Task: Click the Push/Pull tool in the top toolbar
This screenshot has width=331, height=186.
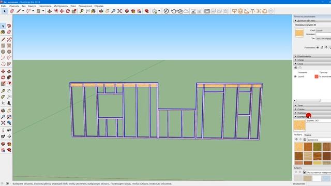Action: pos(50,11)
